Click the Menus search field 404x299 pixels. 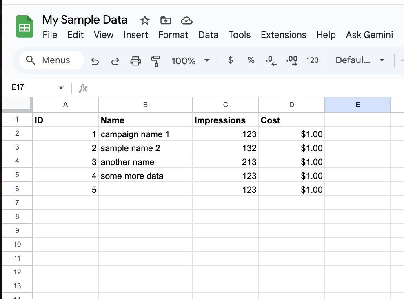pyautogui.click(x=51, y=60)
